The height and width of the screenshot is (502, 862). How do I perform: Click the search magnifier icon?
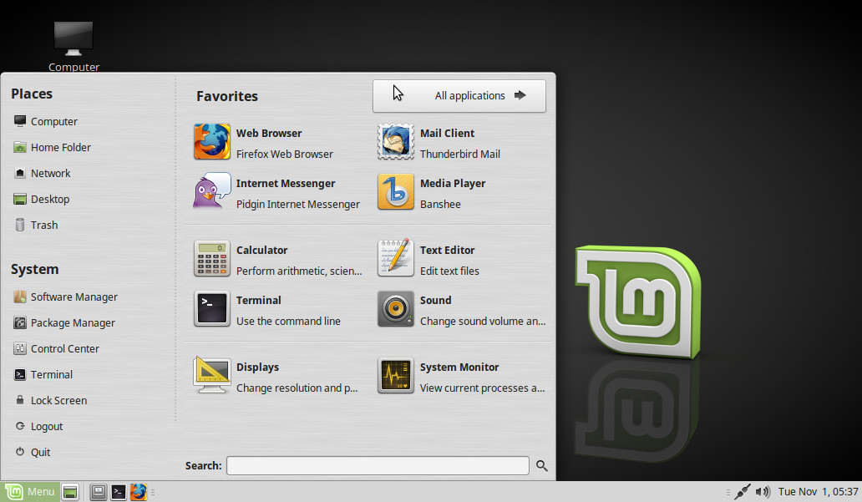pyautogui.click(x=541, y=466)
